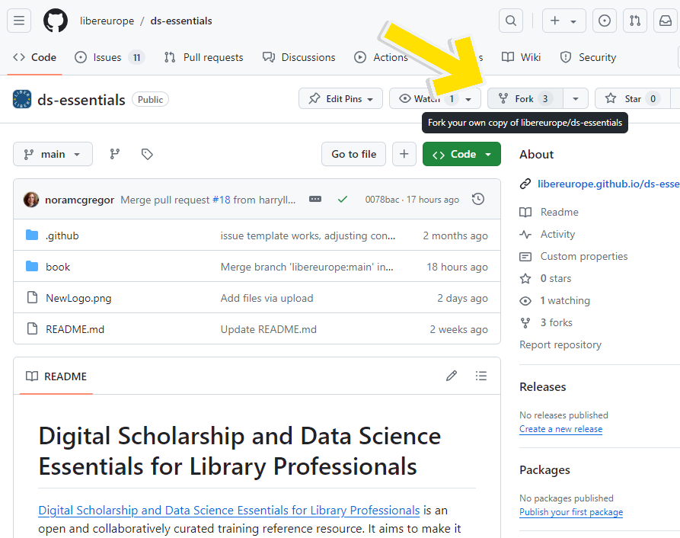Switch to the Security tab

point(588,57)
